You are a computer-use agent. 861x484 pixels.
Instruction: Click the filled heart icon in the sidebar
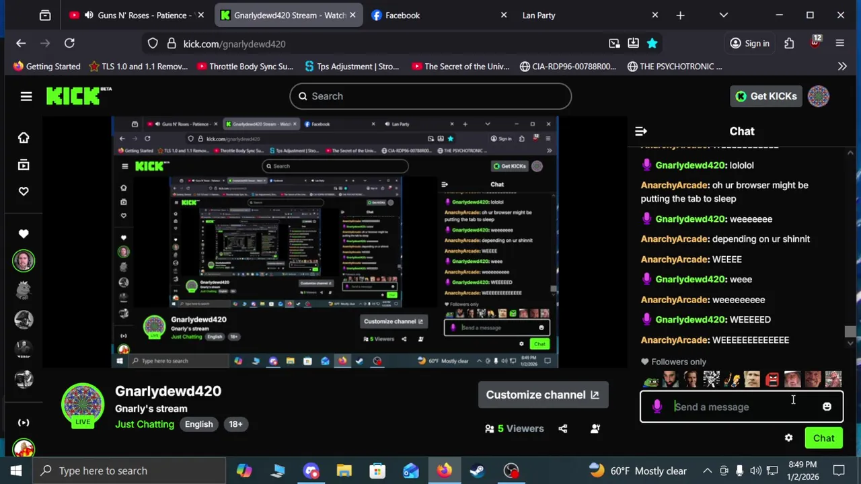(24, 234)
